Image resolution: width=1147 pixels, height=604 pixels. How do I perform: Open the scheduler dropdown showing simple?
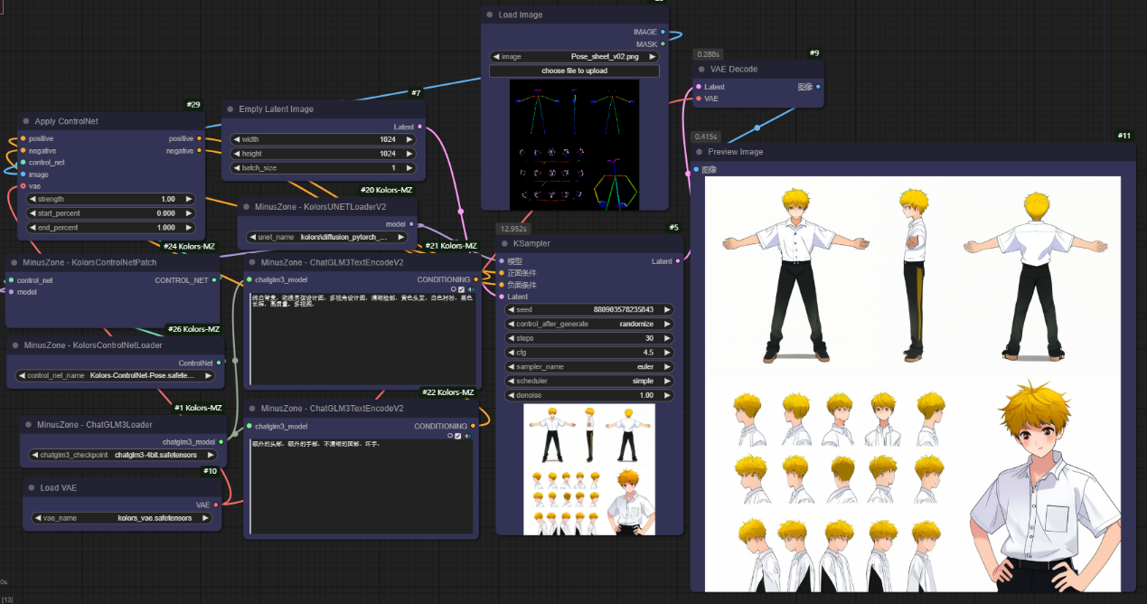589,382
